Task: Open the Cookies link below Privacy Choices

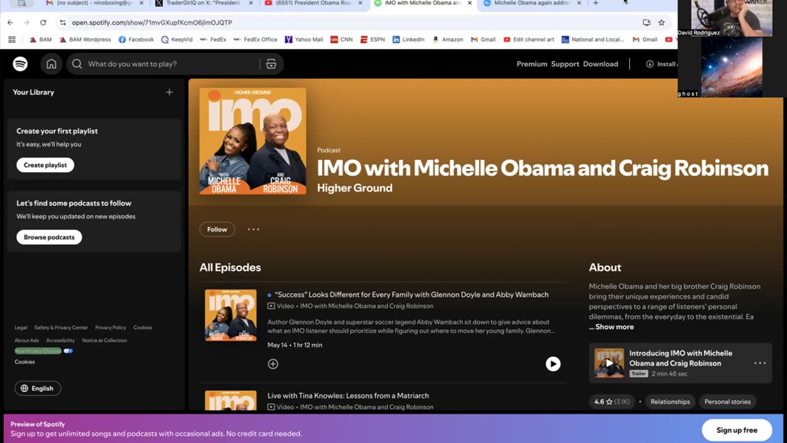Action: [x=25, y=362]
